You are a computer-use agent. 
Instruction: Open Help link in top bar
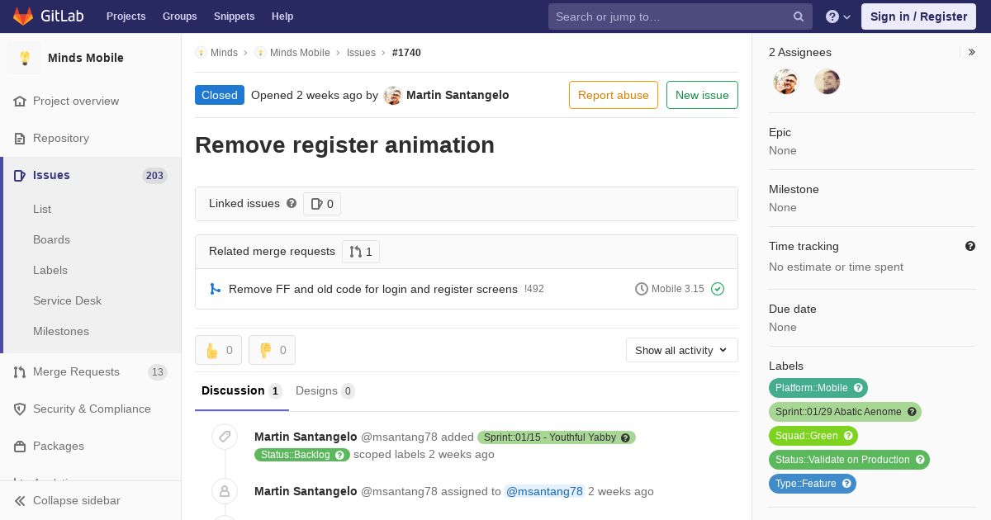click(282, 17)
